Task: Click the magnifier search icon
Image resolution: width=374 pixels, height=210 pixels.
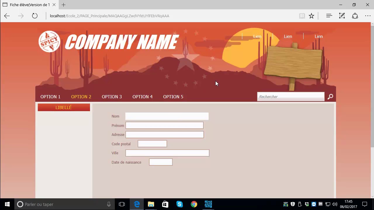Action: tap(330, 97)
